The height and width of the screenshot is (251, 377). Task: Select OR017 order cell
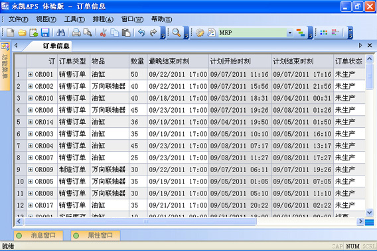point(42,205)
